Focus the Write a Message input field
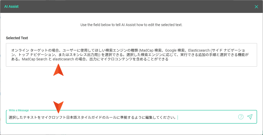 click(x=131, y=117)
